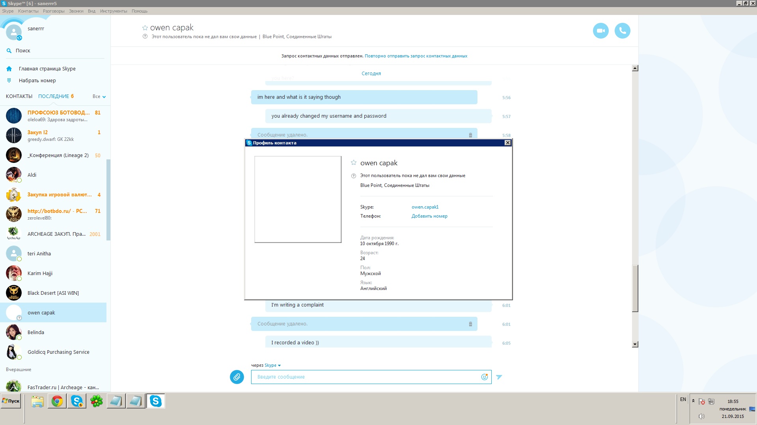The image size is (757, 425).
Task: Open the Пуск start menu
Action: [11, 401]
